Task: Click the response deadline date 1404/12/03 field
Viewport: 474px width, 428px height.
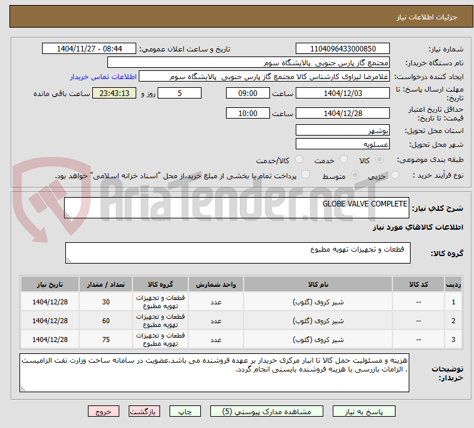Action: [x=343, y=93]
